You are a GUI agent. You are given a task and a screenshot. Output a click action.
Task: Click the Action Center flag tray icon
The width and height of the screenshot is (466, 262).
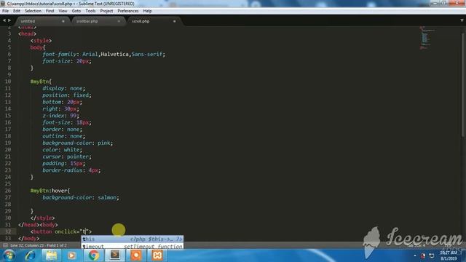pyautogui.click(x=423, y=255)
